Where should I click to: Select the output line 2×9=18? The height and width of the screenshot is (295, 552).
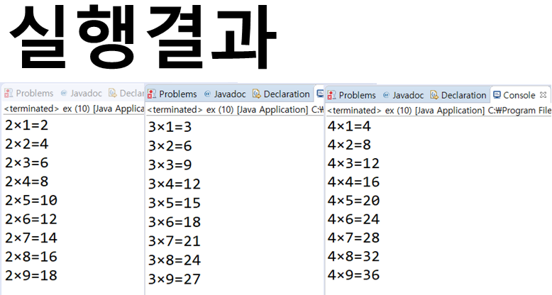click(31, 275)
